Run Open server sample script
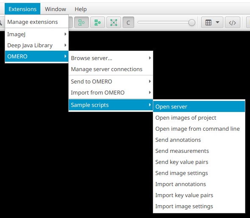 [199, 107]
